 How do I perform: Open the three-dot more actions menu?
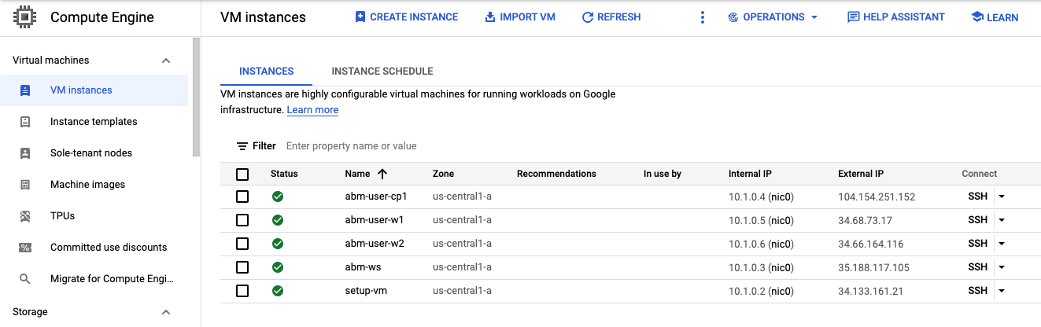click(703, 17)
